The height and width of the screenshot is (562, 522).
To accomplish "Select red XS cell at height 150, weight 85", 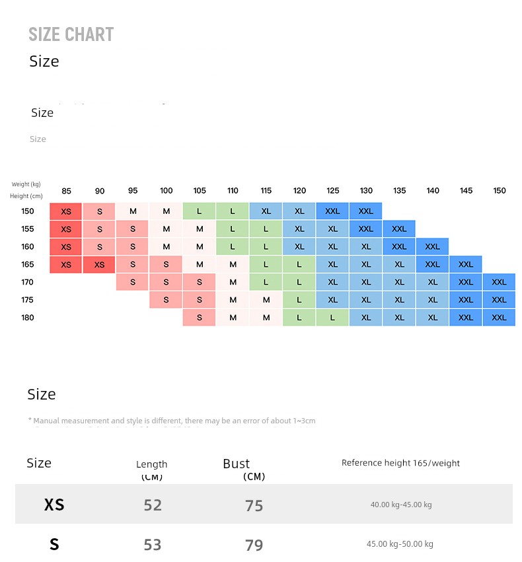I will tap(66, 211).
